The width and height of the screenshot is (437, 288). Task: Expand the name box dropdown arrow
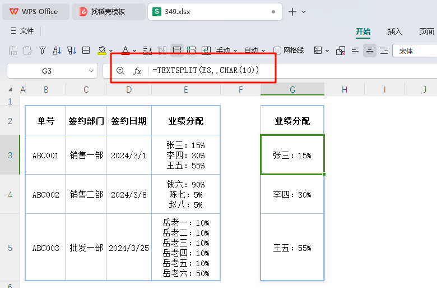(x=91, y=71)
